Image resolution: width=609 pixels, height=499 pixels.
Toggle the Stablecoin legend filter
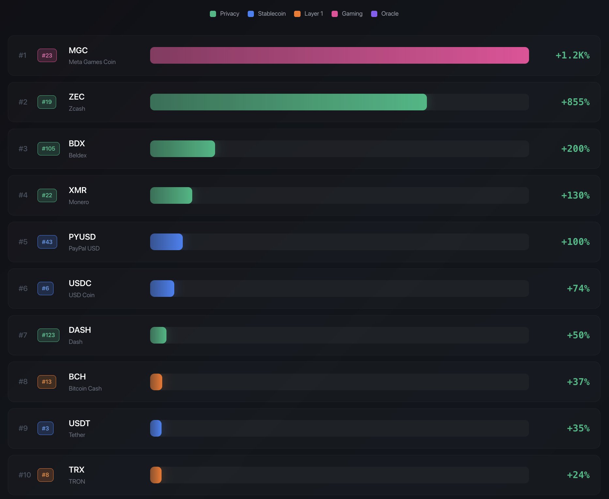[x=267, y=14]
